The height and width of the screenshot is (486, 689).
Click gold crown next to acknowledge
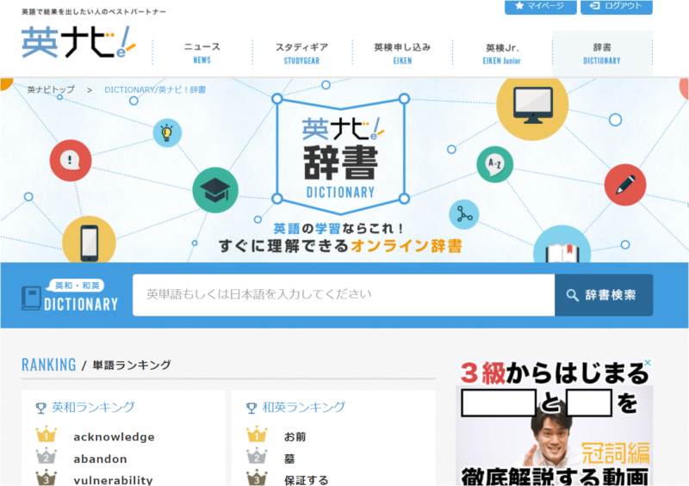[47, 434]
